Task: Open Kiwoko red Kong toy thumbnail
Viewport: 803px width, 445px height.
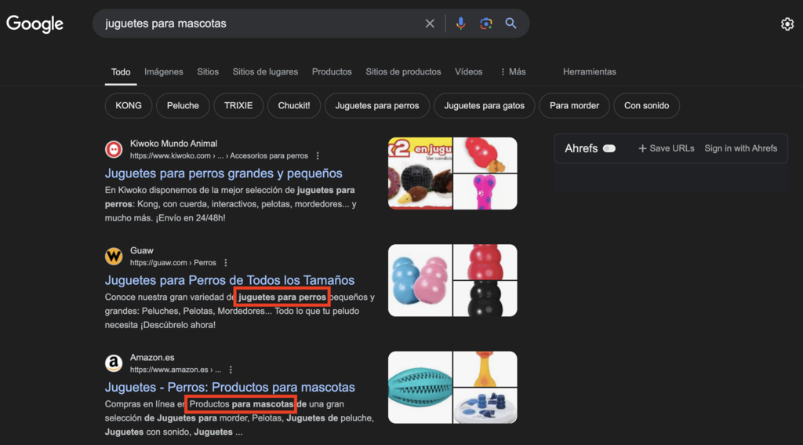Action: point(485,155)
